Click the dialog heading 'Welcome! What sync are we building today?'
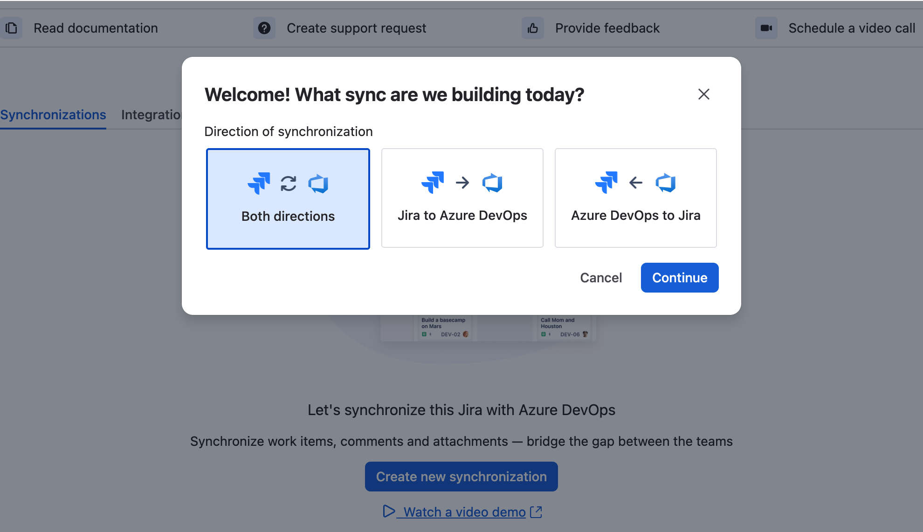Viewport: 923px width, 532px height. (394, 95)
